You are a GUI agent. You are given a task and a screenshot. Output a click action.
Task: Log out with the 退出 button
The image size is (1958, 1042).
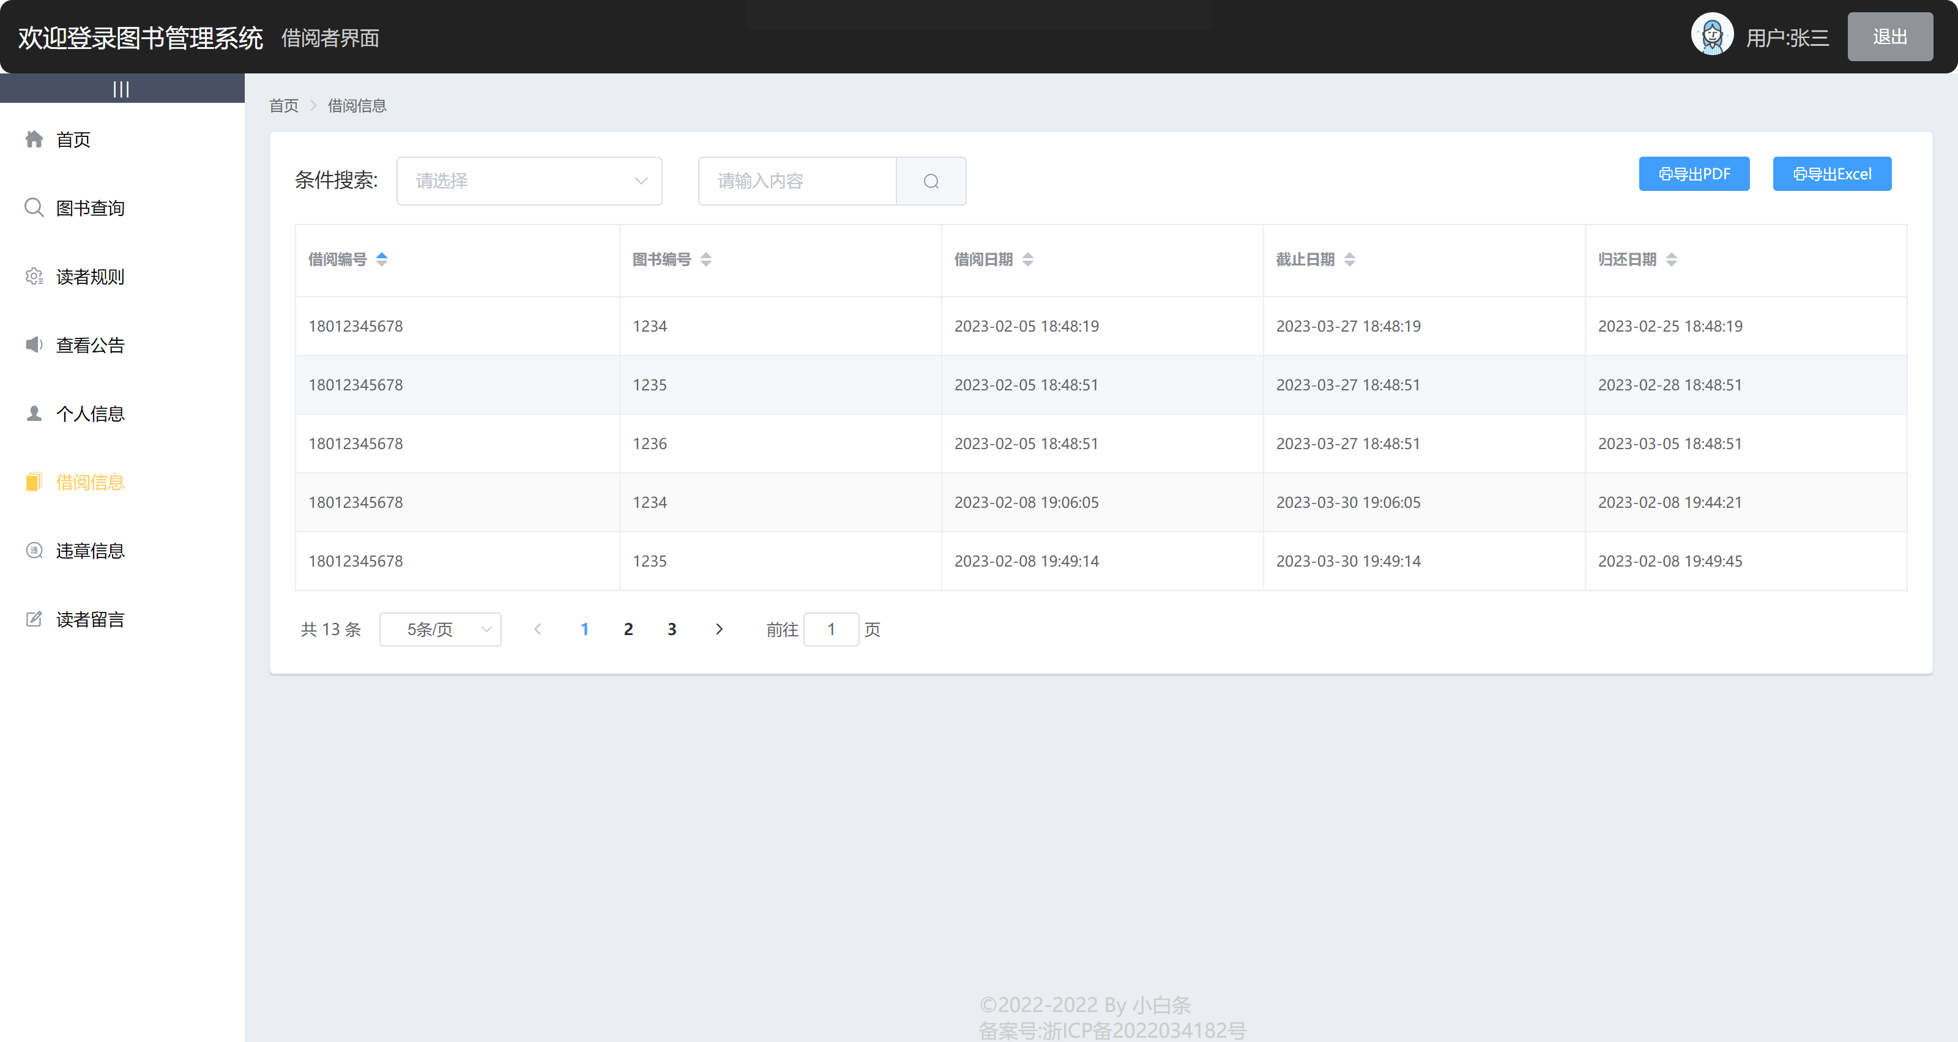(x=1889, y=37)
